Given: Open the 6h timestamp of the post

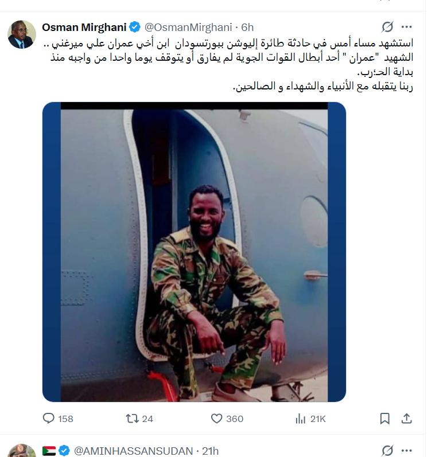Looking at the screenshot, I should (247, 28).
